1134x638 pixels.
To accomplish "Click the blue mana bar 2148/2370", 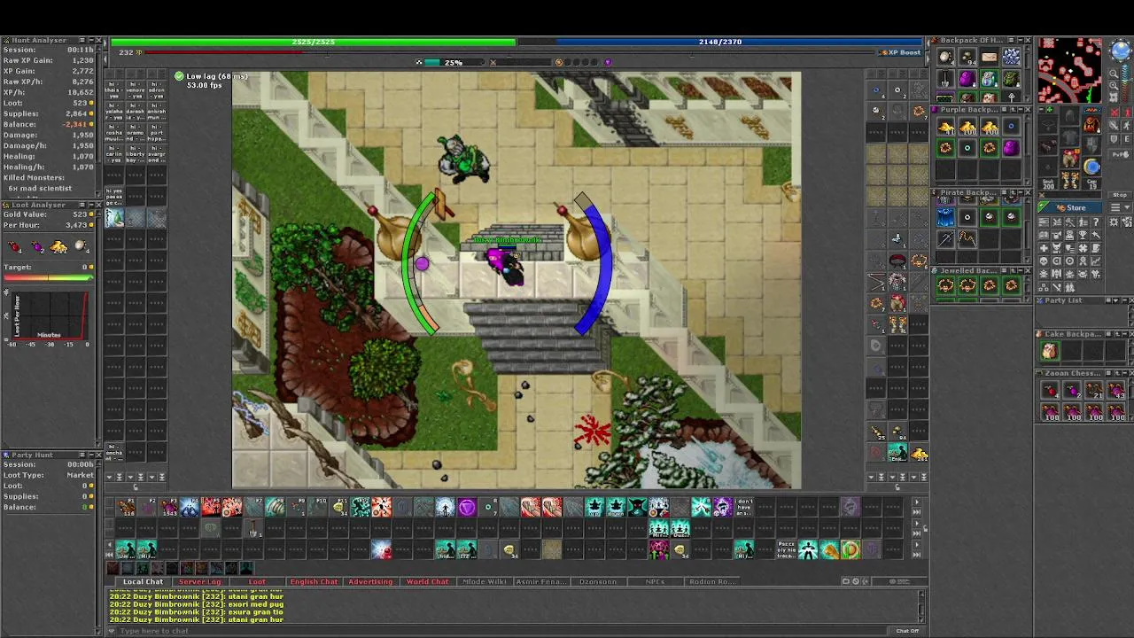I will (x=720, y=42).
